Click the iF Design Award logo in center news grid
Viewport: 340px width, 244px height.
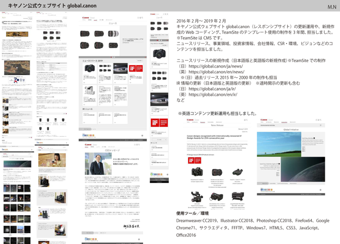(x=136, y=69)
